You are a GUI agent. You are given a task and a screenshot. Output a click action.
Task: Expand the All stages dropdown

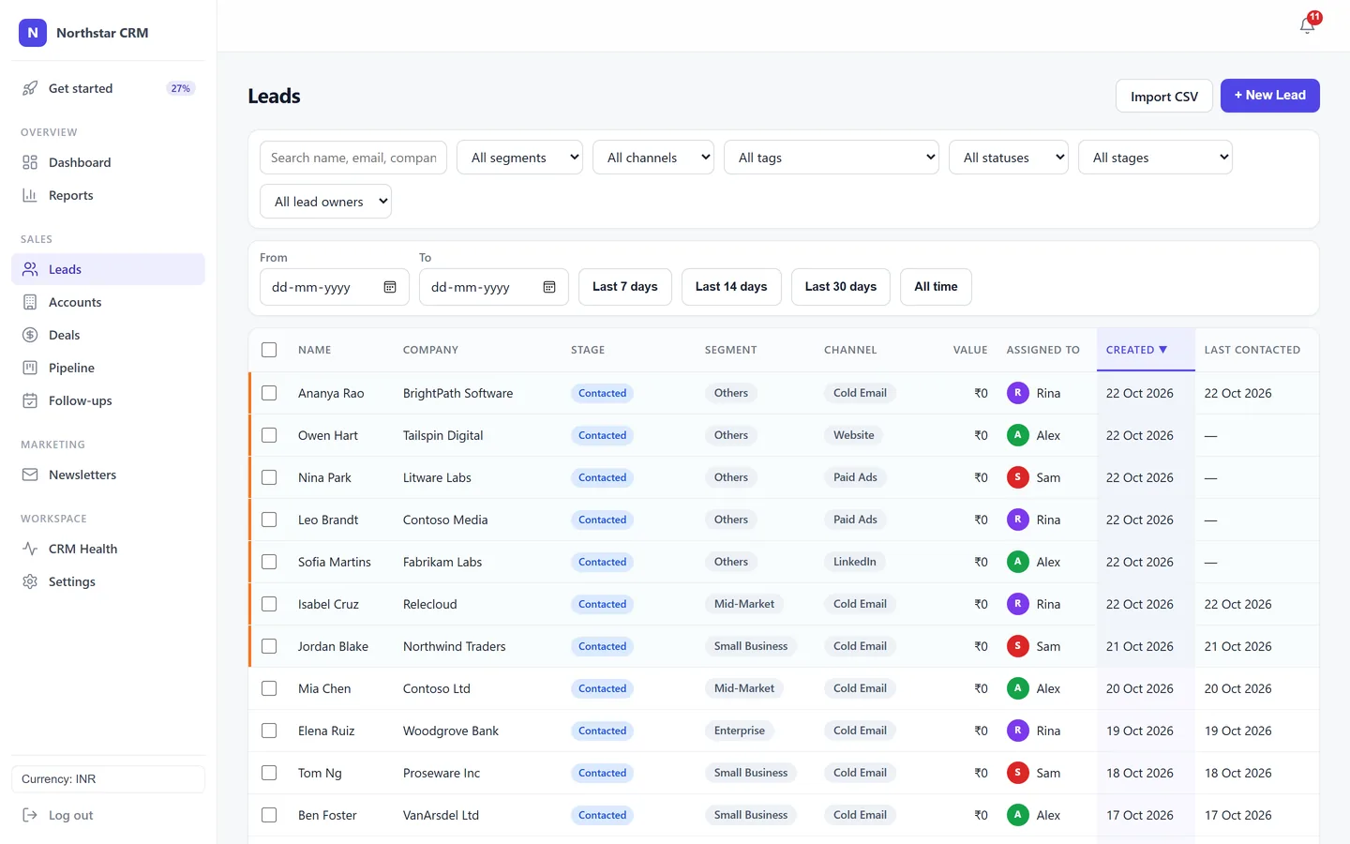pos(1155,158)
